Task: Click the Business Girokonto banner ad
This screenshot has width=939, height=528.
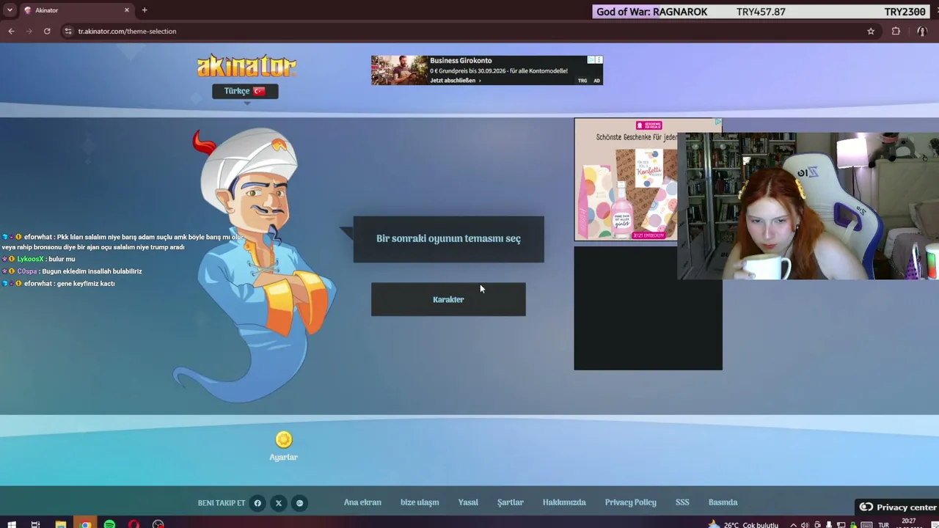Action: pos(486,70)
